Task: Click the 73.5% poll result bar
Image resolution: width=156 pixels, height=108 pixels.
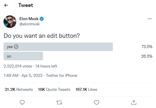Action: click(58, 47)
